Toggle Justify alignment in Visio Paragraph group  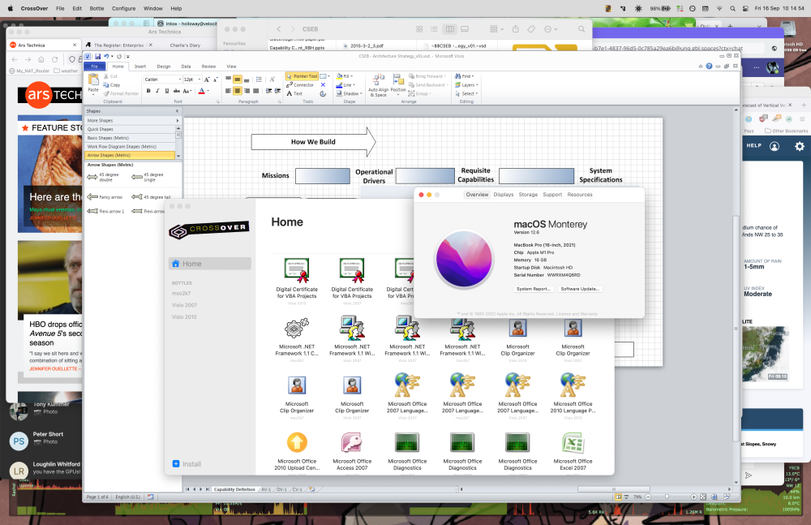pos(256,91)
